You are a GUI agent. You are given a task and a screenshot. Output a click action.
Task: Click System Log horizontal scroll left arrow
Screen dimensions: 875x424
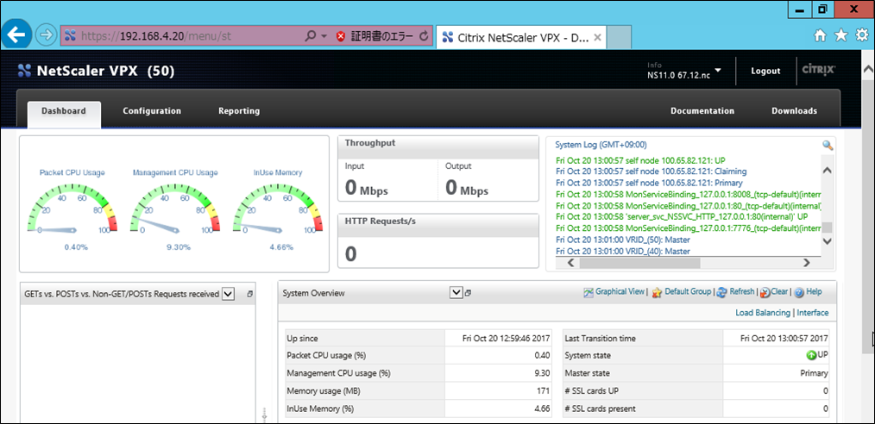pyautogui.click(x=570, y=263)
